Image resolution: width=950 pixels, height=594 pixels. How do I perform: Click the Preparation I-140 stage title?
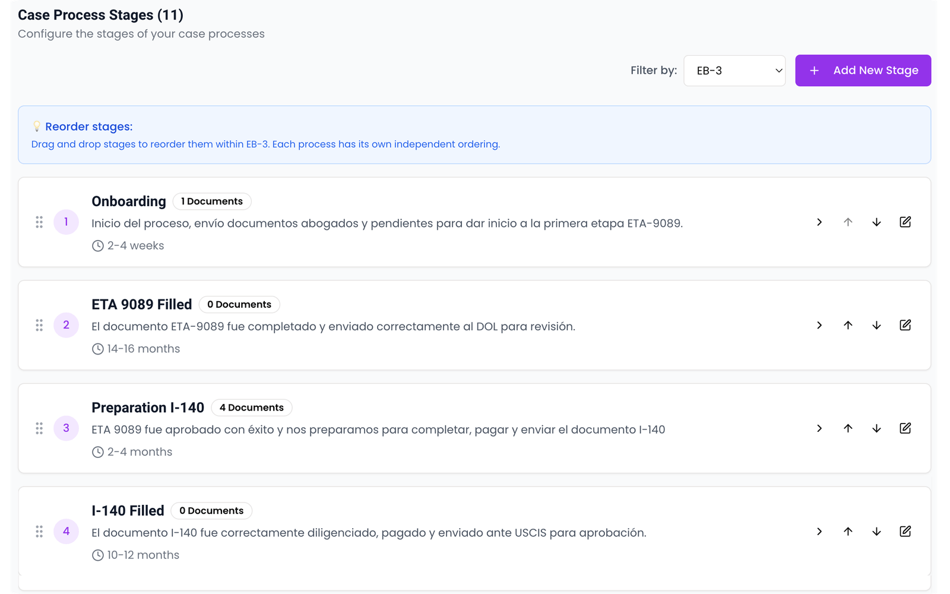pyautogui.click(x=148, y=407)
